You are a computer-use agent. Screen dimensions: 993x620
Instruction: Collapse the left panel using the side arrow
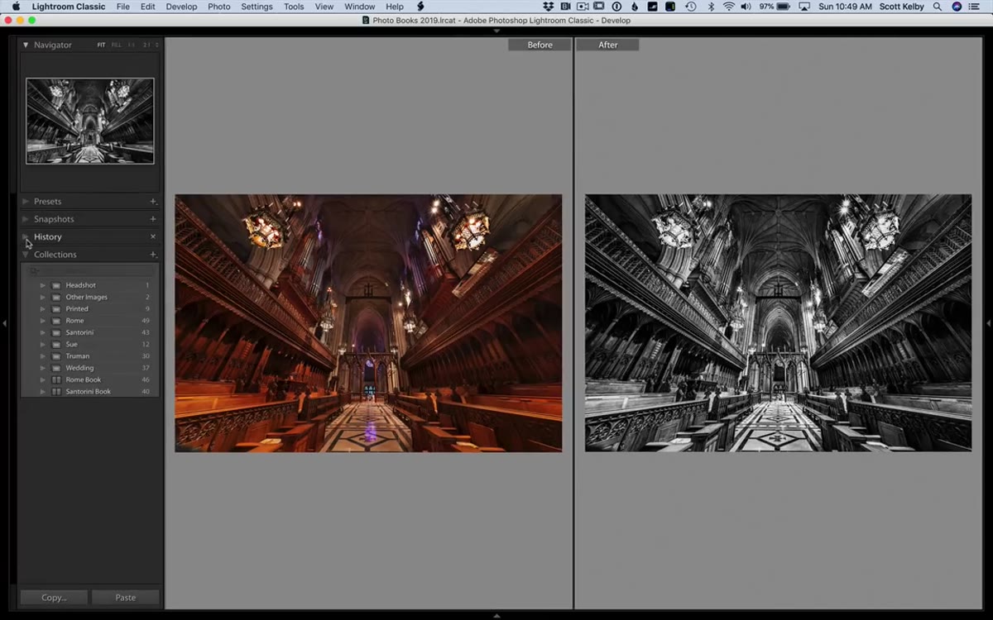4,323
